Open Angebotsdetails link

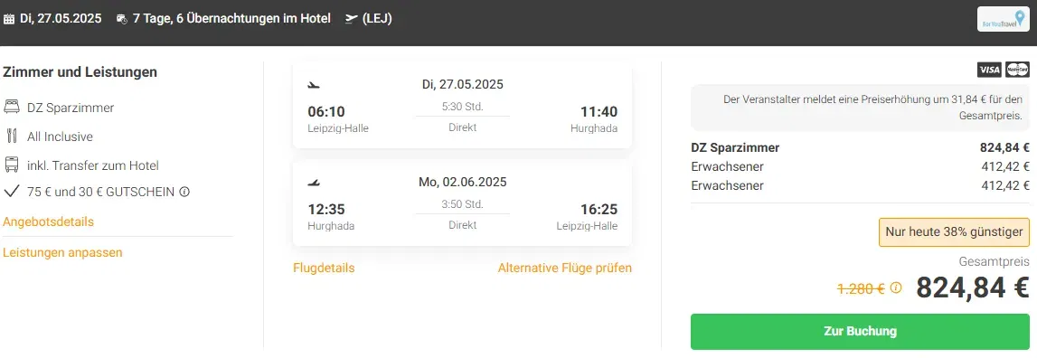[48, 221]
